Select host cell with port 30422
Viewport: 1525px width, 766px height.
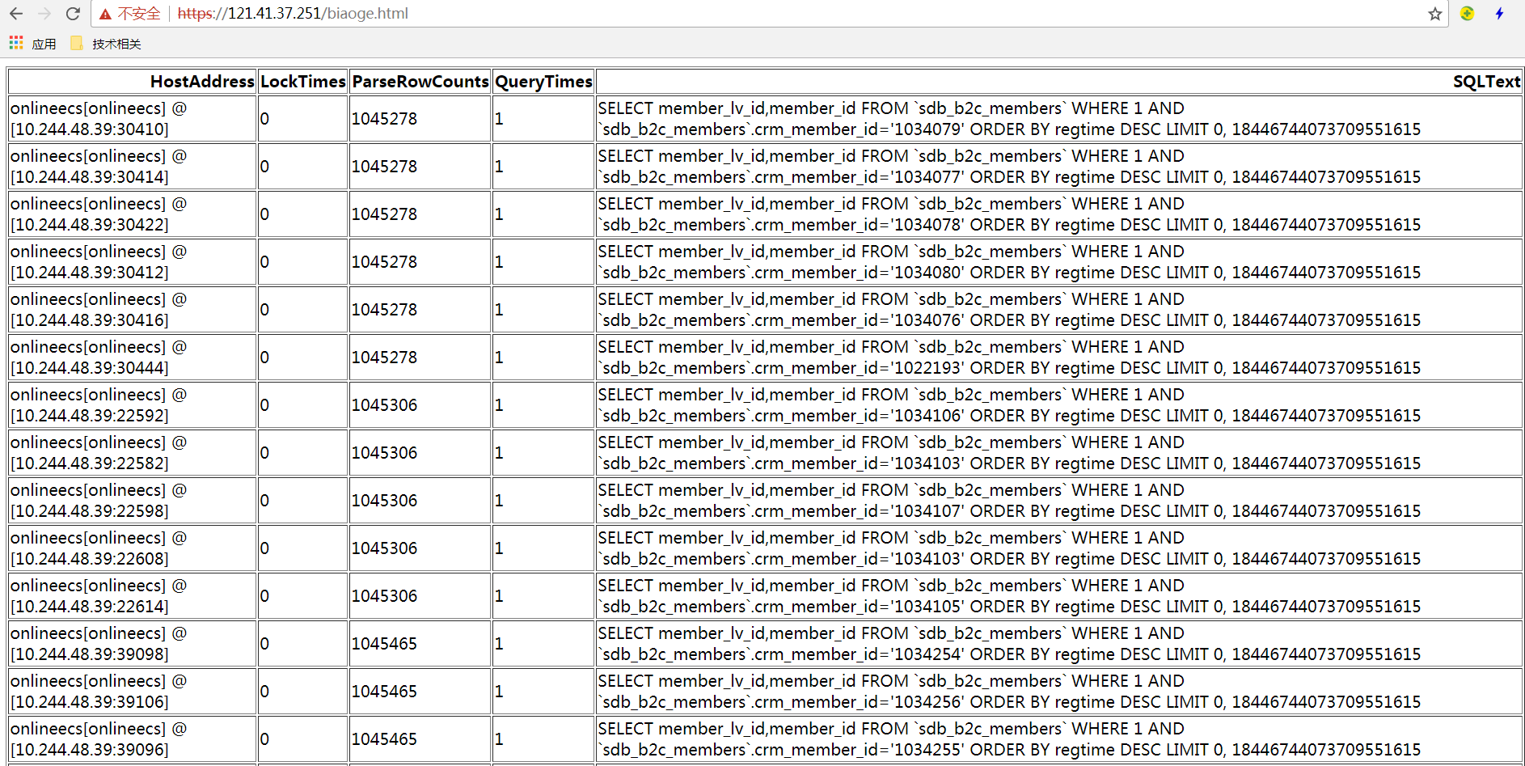click(133, 214)
